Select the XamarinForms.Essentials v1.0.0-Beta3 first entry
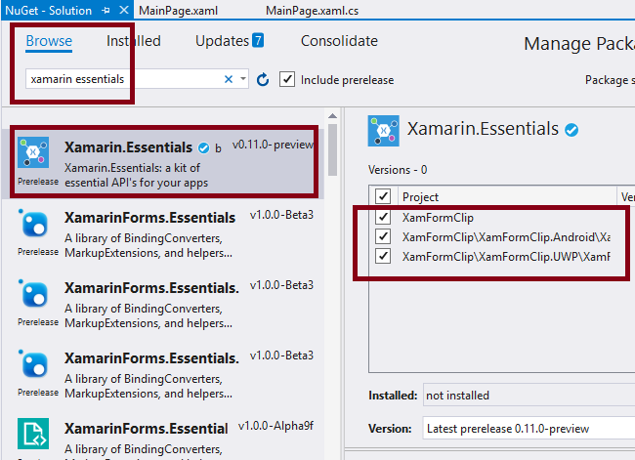This screenshot has height=460, width=635. click(162, 234)
